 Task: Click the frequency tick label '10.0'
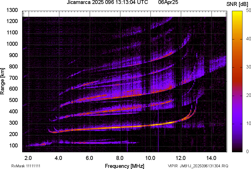click(150, 158)
